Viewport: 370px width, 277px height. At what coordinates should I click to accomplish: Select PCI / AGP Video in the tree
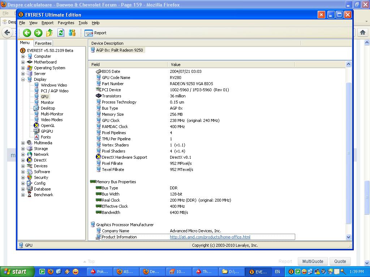[55, 91]
